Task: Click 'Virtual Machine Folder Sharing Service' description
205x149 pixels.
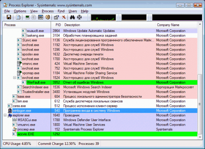Action: coord(90,73)
